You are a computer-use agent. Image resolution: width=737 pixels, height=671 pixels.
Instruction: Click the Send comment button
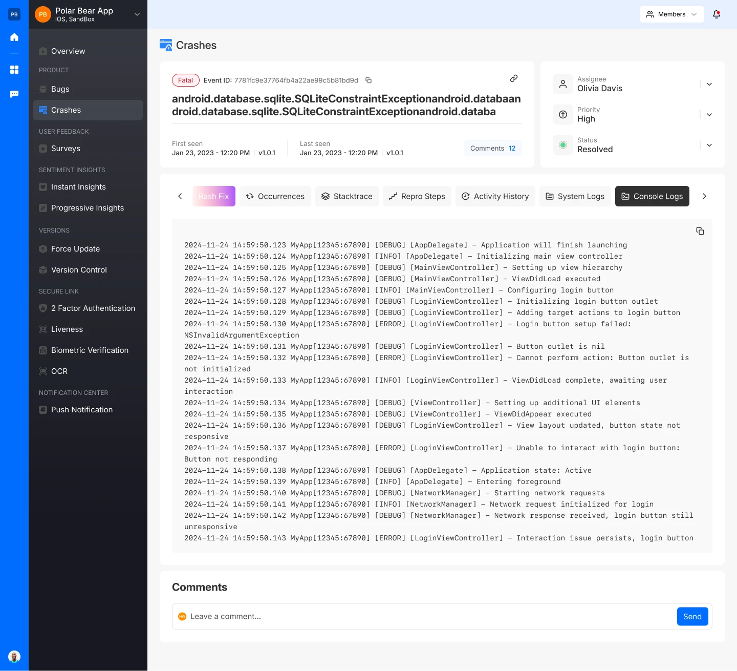tap(692, 617)
